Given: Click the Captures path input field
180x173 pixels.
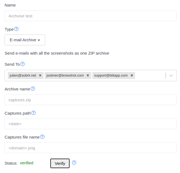Looking at the screenshot, I should pos(91,124).
